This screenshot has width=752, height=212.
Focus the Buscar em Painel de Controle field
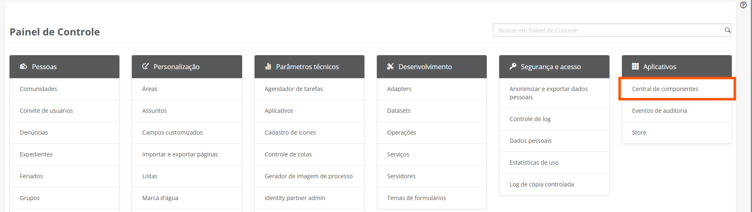coord(608,30)
